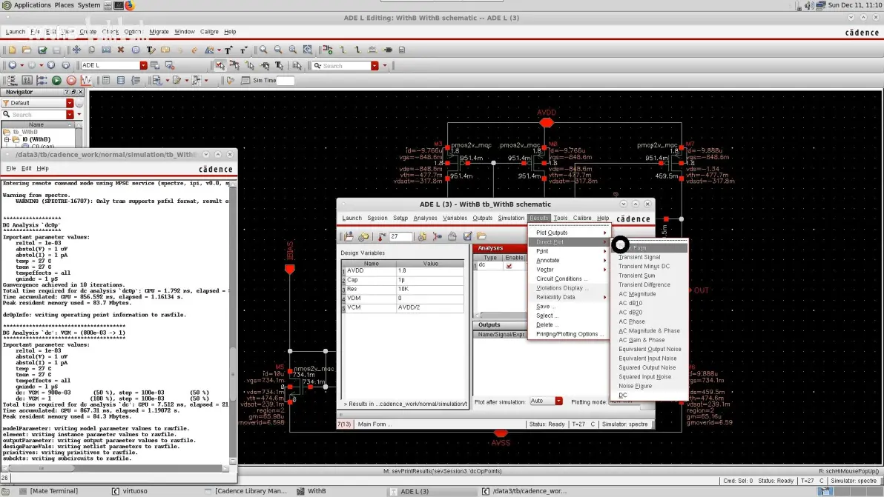The height and width of the screenshot is (497, 884).
Task: Click the Res value cell 10K
Action: (x=430, y=289)
